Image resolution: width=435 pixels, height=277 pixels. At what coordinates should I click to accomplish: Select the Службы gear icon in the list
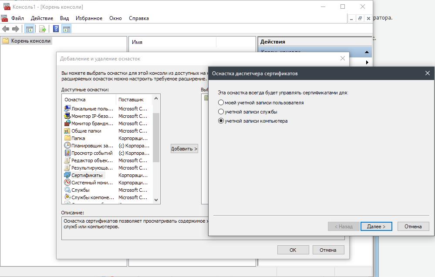[x=67, y=190]
